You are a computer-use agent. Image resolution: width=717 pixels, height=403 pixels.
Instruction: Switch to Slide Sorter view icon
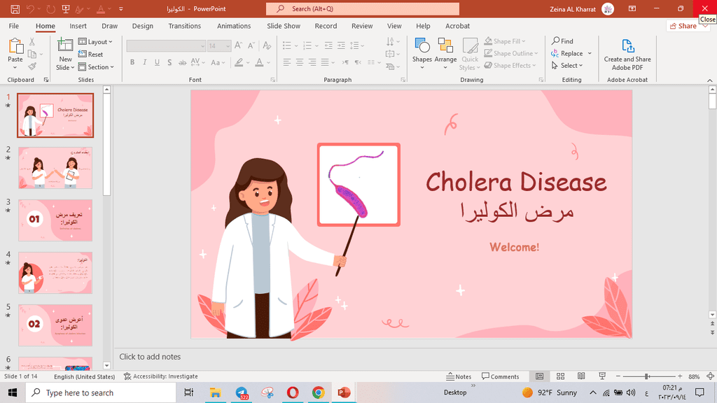coord(560,376)
